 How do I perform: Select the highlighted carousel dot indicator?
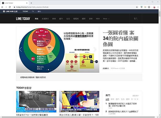pyautogui.click(x=48, y=70)
